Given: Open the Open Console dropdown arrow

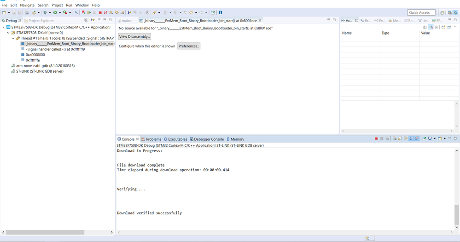Looking at the screenshot, I should [x=445, y=138].
